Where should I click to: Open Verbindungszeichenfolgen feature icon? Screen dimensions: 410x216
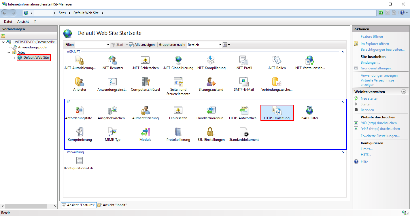click(277, 84)
